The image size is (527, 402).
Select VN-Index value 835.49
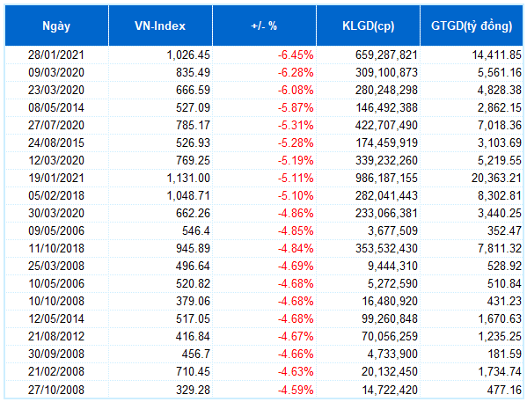193,73
